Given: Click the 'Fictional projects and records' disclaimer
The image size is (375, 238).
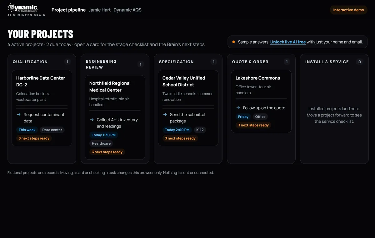Looking at the screenshot, I should (111, 173).
